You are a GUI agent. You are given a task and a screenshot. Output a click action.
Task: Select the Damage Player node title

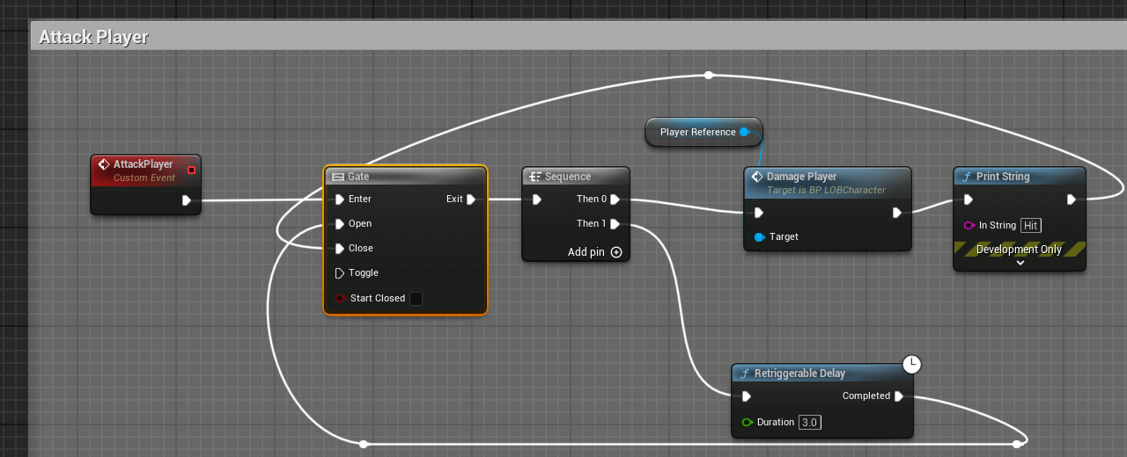tap(801, 177)
